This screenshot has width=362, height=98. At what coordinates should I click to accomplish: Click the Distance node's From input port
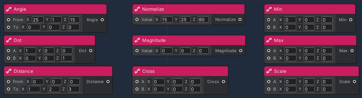(8, 82)
